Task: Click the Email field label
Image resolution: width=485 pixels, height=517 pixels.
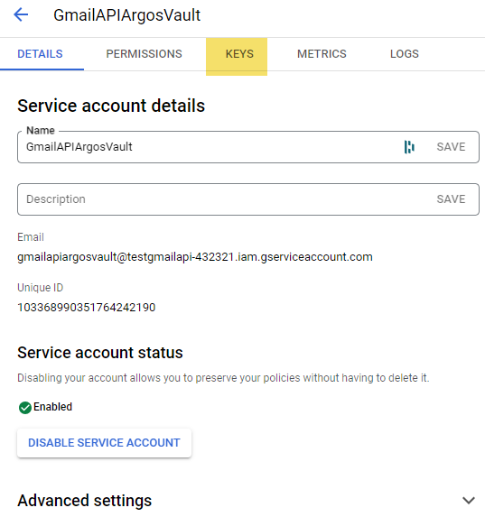Action: 31,237
